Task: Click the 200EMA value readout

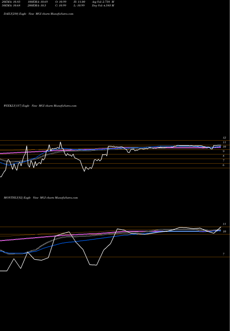Action: [37, 6]
